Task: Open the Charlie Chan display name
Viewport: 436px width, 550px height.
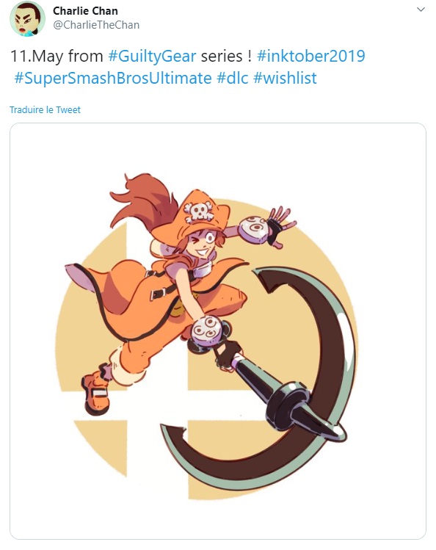Action: click(x=85, y=11)
